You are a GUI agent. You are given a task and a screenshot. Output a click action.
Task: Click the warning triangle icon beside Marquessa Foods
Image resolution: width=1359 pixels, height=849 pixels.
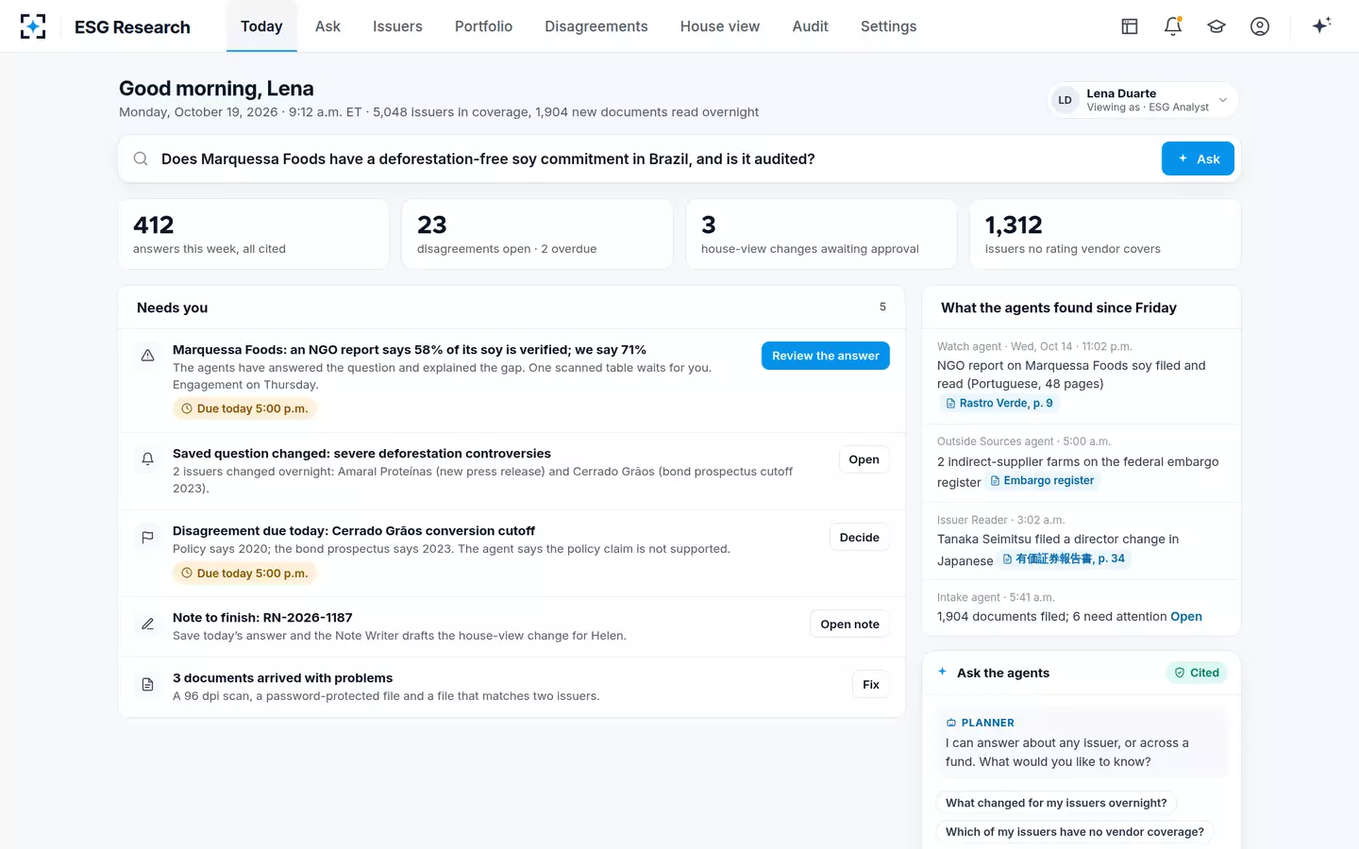[148, 356]
